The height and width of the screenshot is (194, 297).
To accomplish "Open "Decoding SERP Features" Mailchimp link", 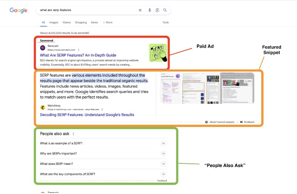I will pos(87,115).
